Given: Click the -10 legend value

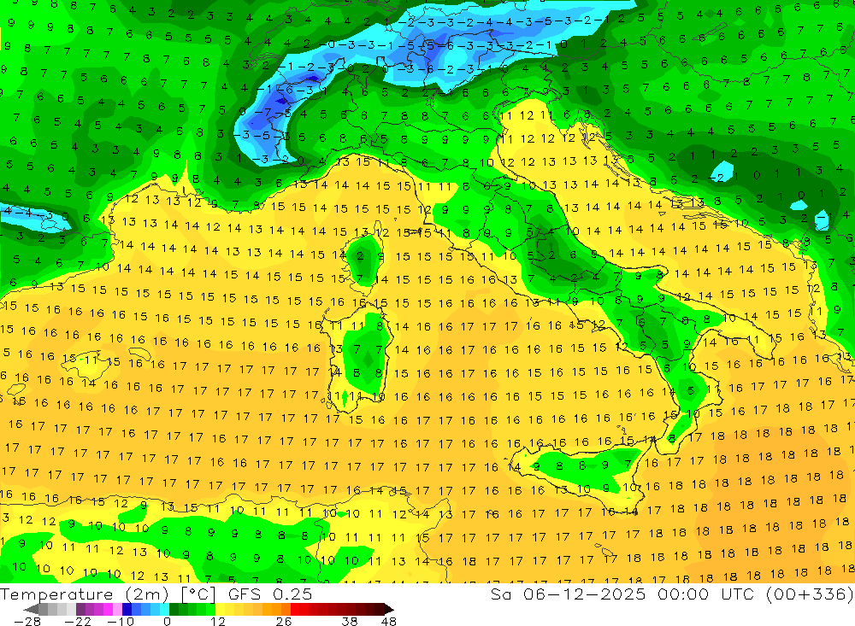Looking at the screenshot, I should (121, 621).
